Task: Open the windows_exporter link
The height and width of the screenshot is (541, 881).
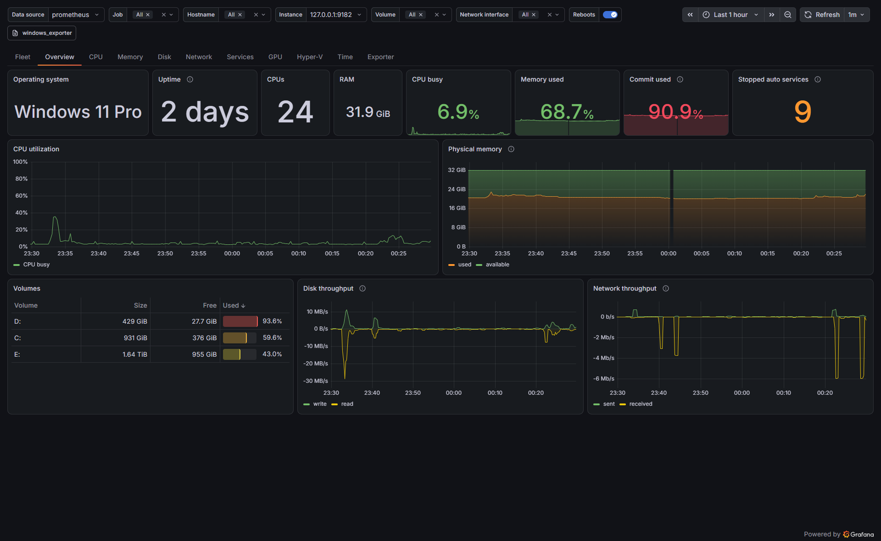Action: 42,33
